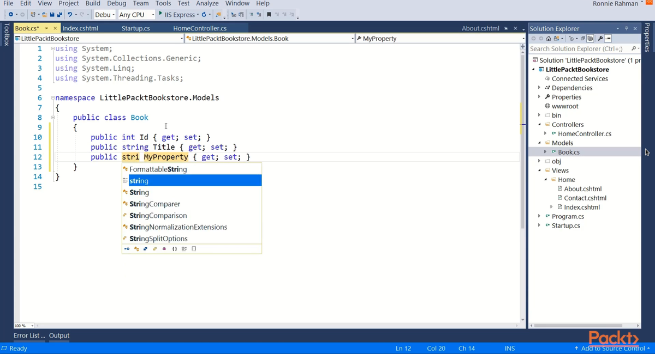Expand the Dependencies node

coord(539,88)
